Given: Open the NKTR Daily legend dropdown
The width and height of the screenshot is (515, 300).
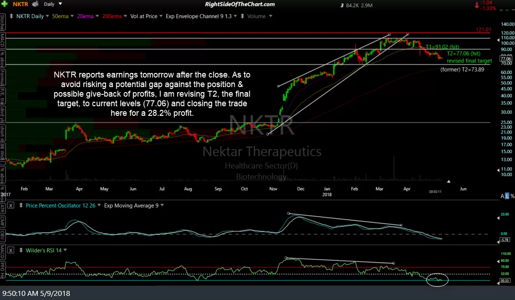Looking at the screenshot, I should click(x=47, y=16).
